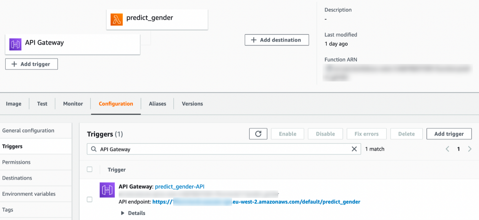The height and width of the screenshot is (220, 479).
Task: Check the predict_gender-API trigger row checkbox
Action: pos(89,199)
